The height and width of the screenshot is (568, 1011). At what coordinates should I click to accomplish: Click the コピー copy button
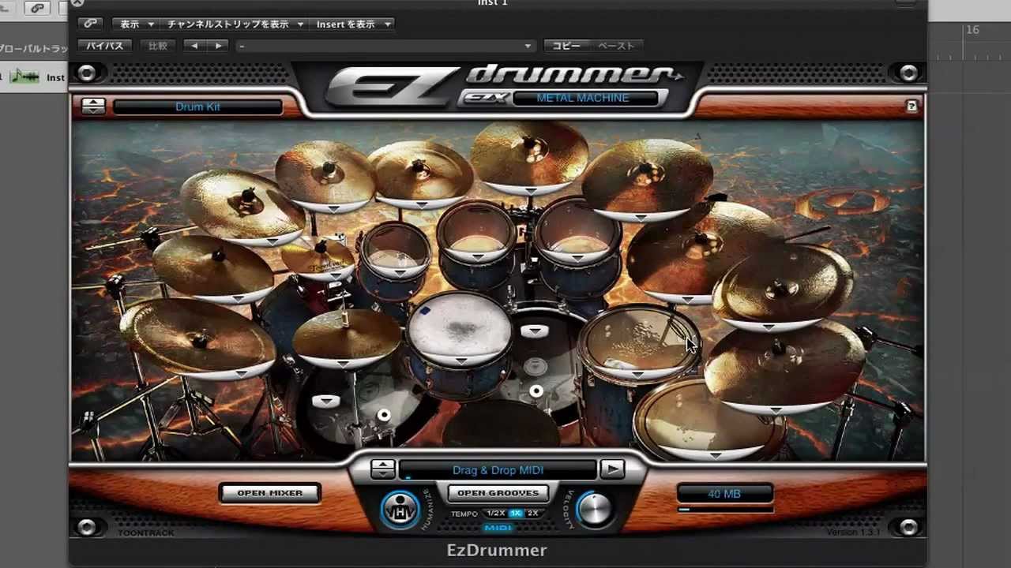coord(566,46)
